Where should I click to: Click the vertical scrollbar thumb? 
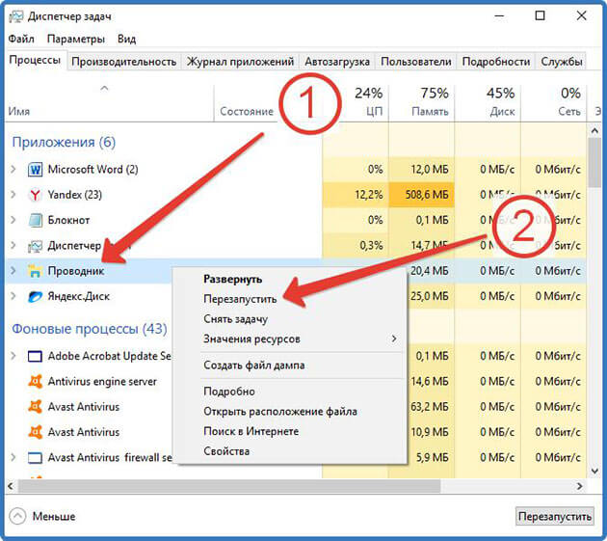594,163
